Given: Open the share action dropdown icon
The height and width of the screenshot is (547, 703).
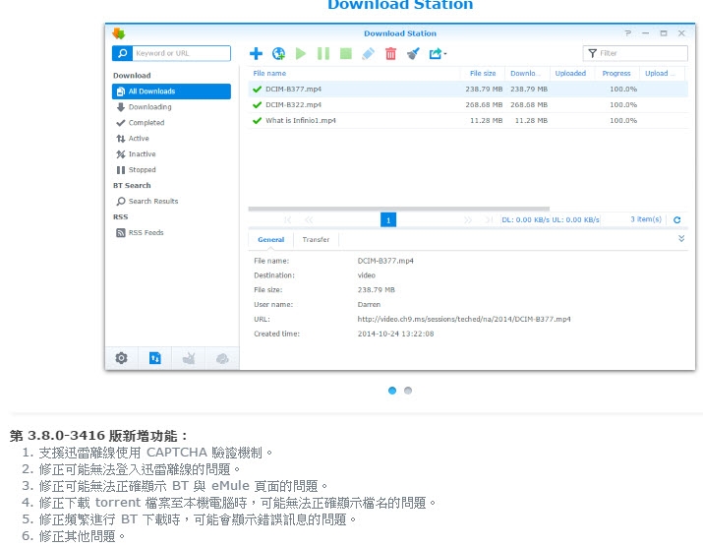Looking at the screenshot, I should coord(438,54).
